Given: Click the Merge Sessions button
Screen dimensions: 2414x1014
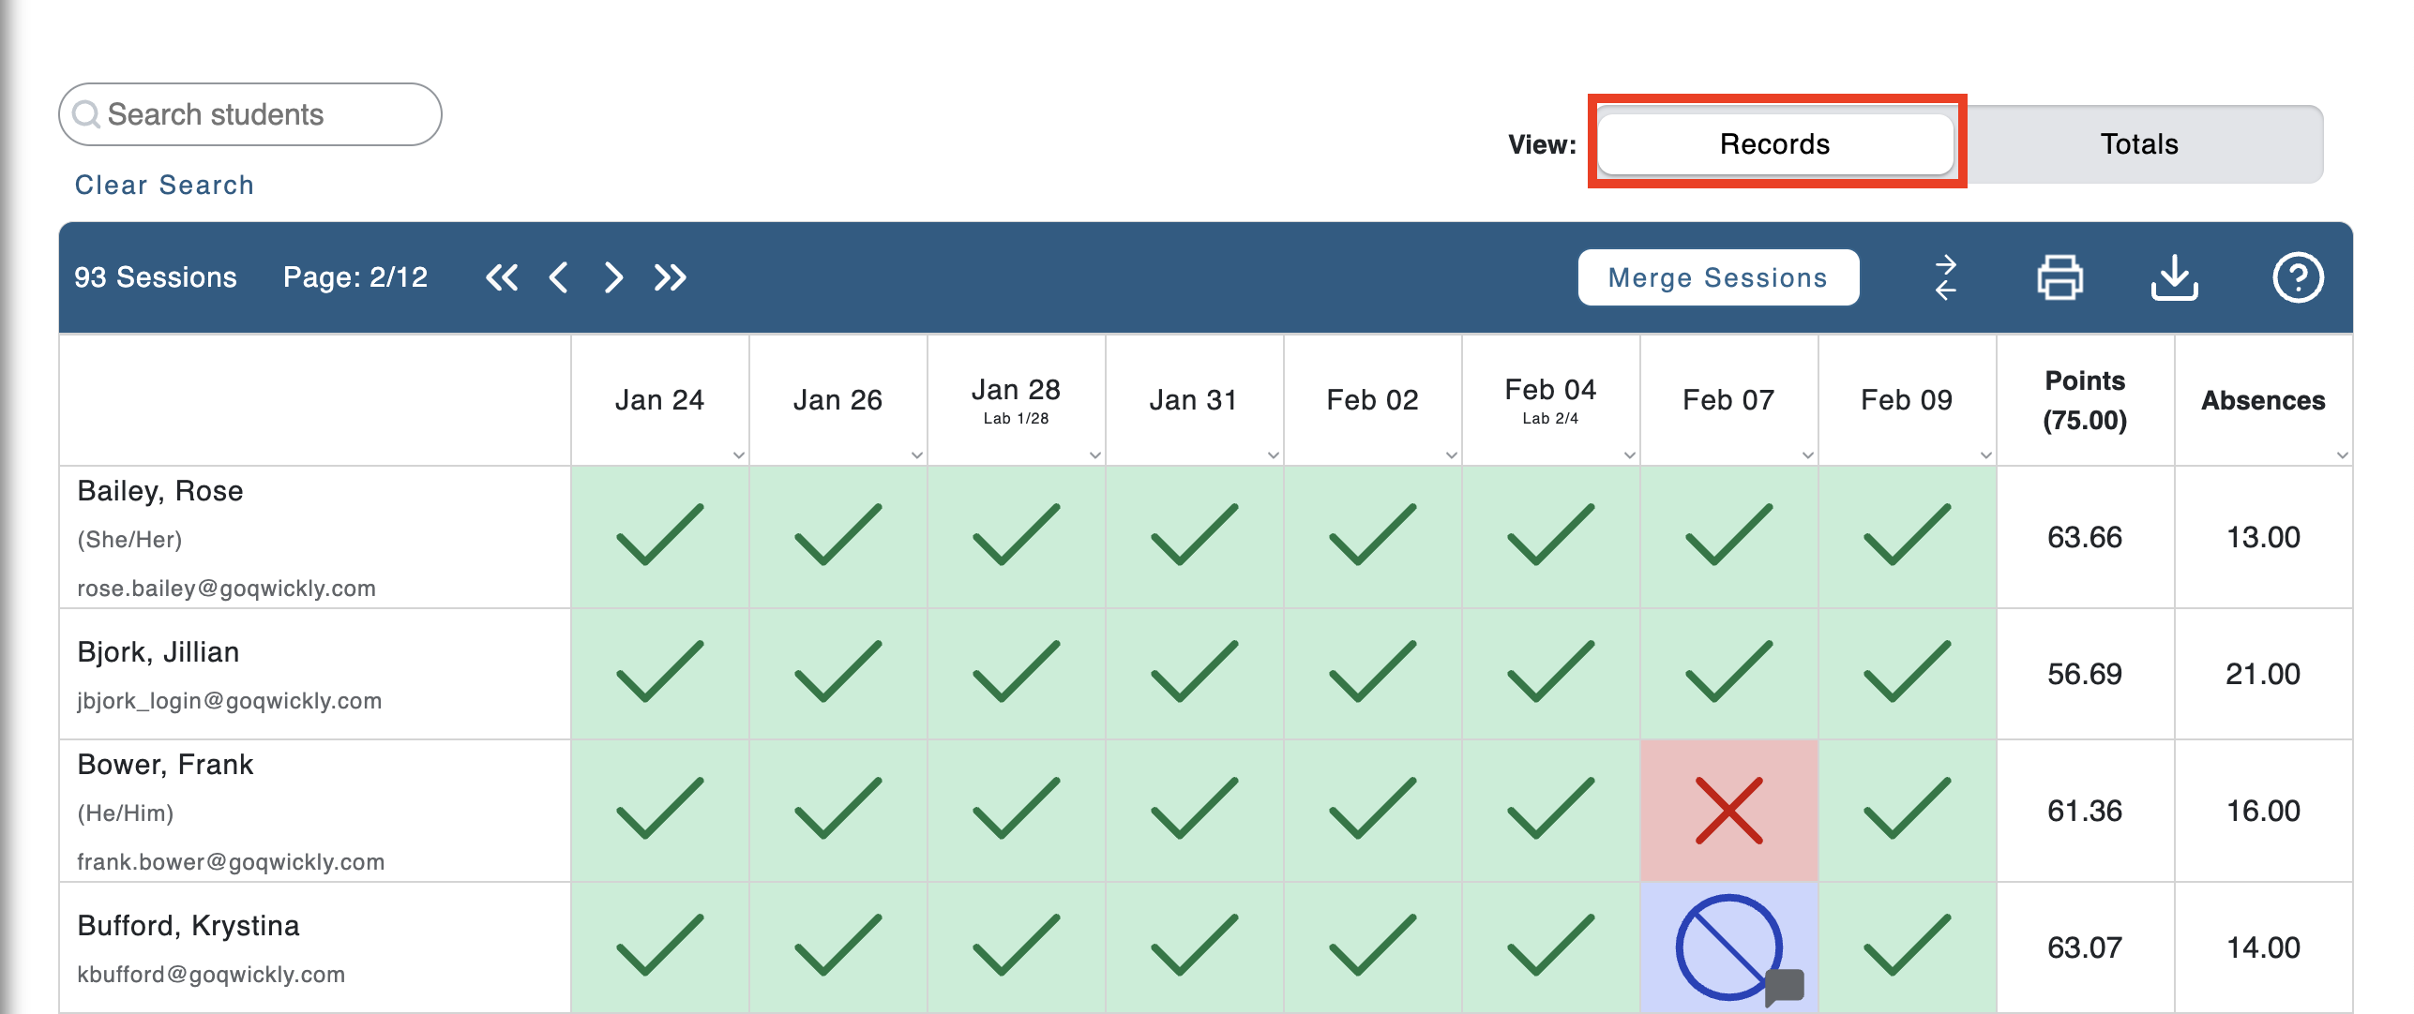Looking at the screenshot, I should (1717, 277).
